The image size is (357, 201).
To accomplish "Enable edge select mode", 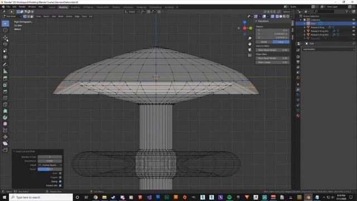I will coord(28,16).
